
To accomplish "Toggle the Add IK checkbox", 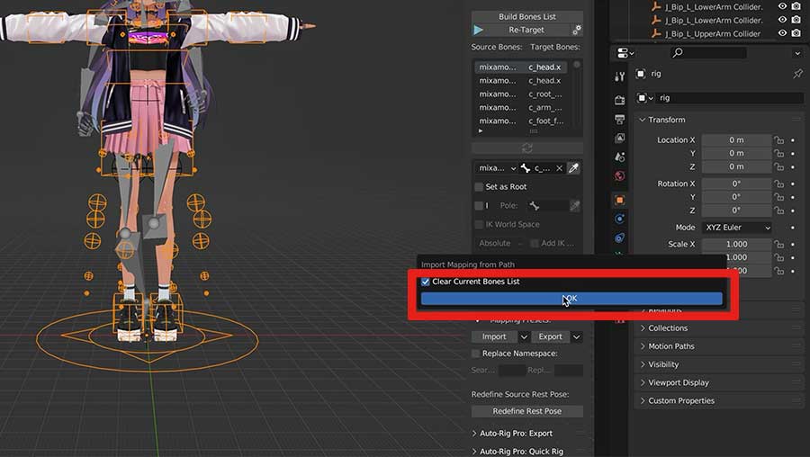I will (535, 243).
